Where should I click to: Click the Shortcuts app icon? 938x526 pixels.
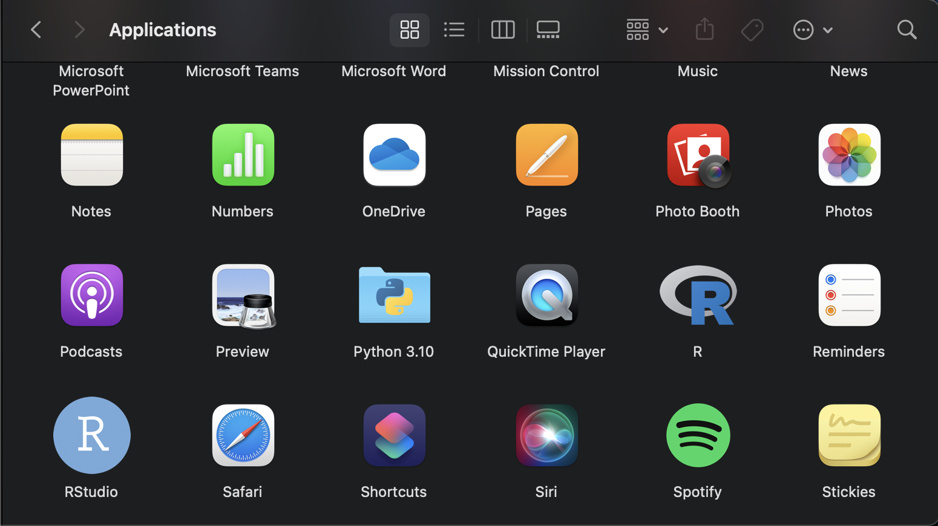(395, 435)
